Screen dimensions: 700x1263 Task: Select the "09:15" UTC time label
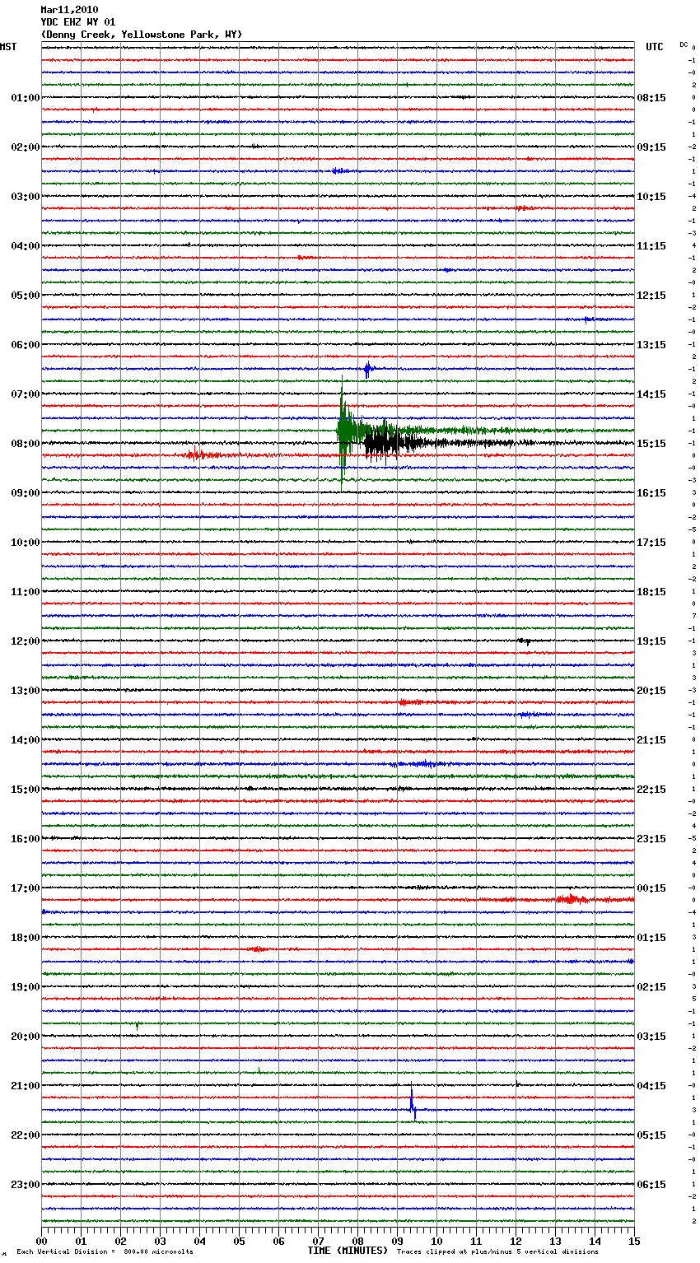(651, 147)
